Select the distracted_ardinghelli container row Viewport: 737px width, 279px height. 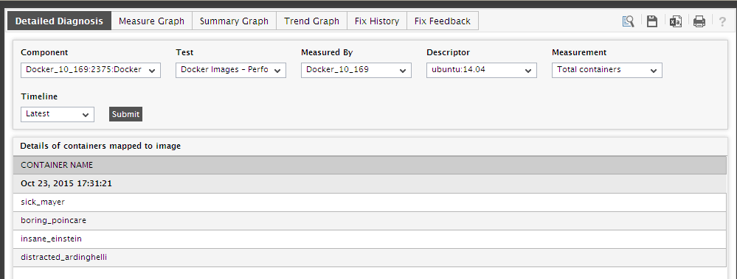[x=370, y=258]
